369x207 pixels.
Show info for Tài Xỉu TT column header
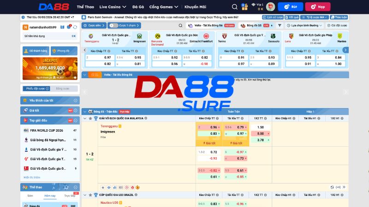242,118
